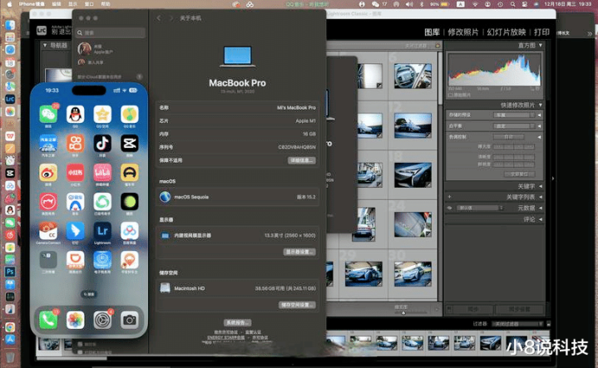The height and width of the screenshot is (368, 598).
Task: Open the Saved Preset dropdown (存储的预设)
Action: (514, 115)
